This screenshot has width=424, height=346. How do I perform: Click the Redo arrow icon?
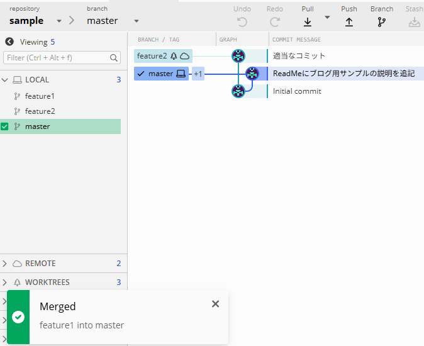coord(274,22)
